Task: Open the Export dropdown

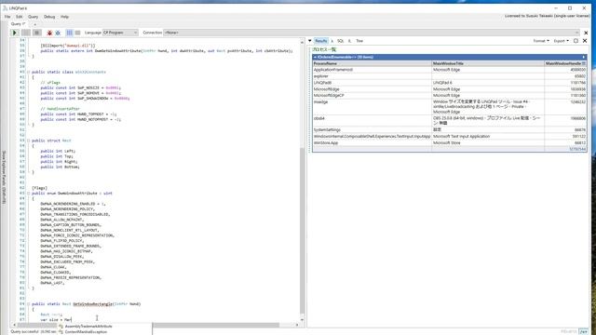Action: click(561, 41)
